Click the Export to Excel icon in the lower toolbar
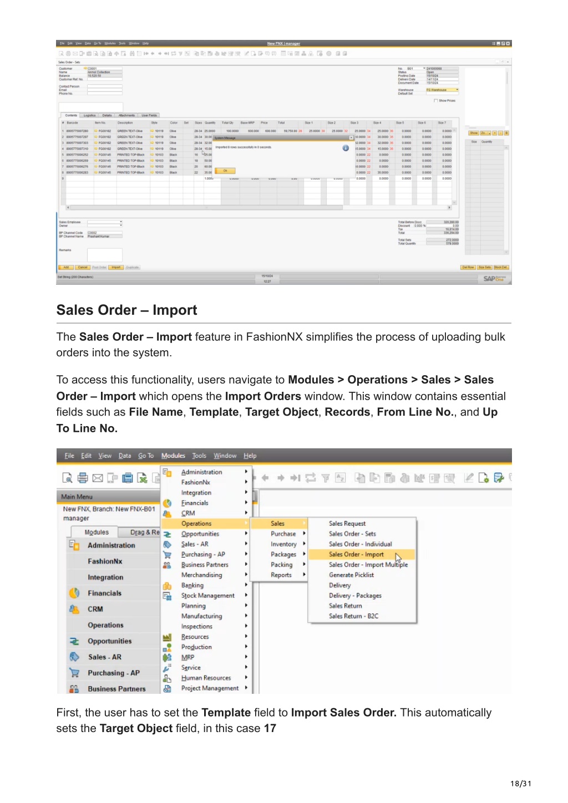This screenshot has width=568, height=803. click(x=143, y=478)
